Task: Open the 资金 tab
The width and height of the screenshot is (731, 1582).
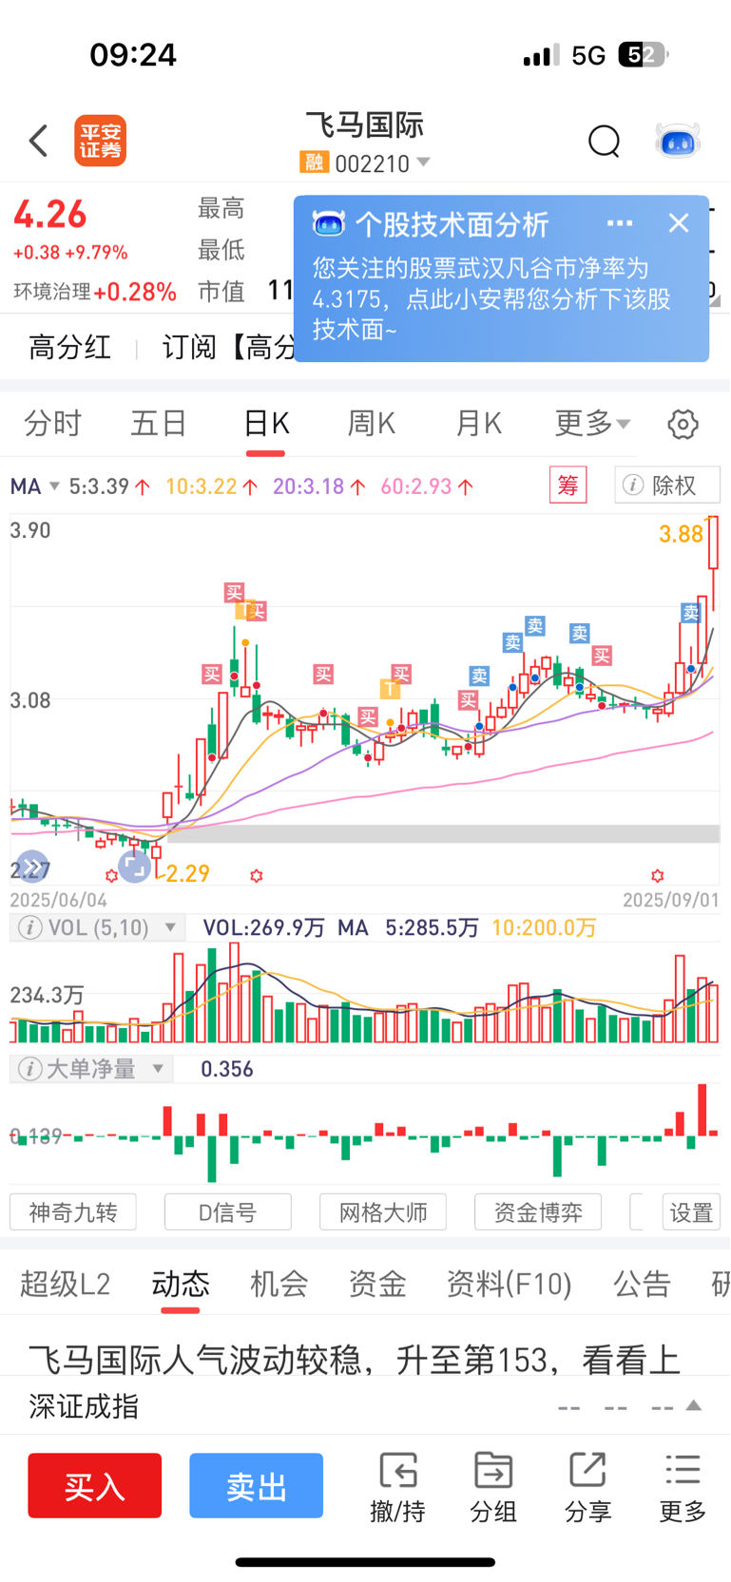Action: (x=377, y=1285)
